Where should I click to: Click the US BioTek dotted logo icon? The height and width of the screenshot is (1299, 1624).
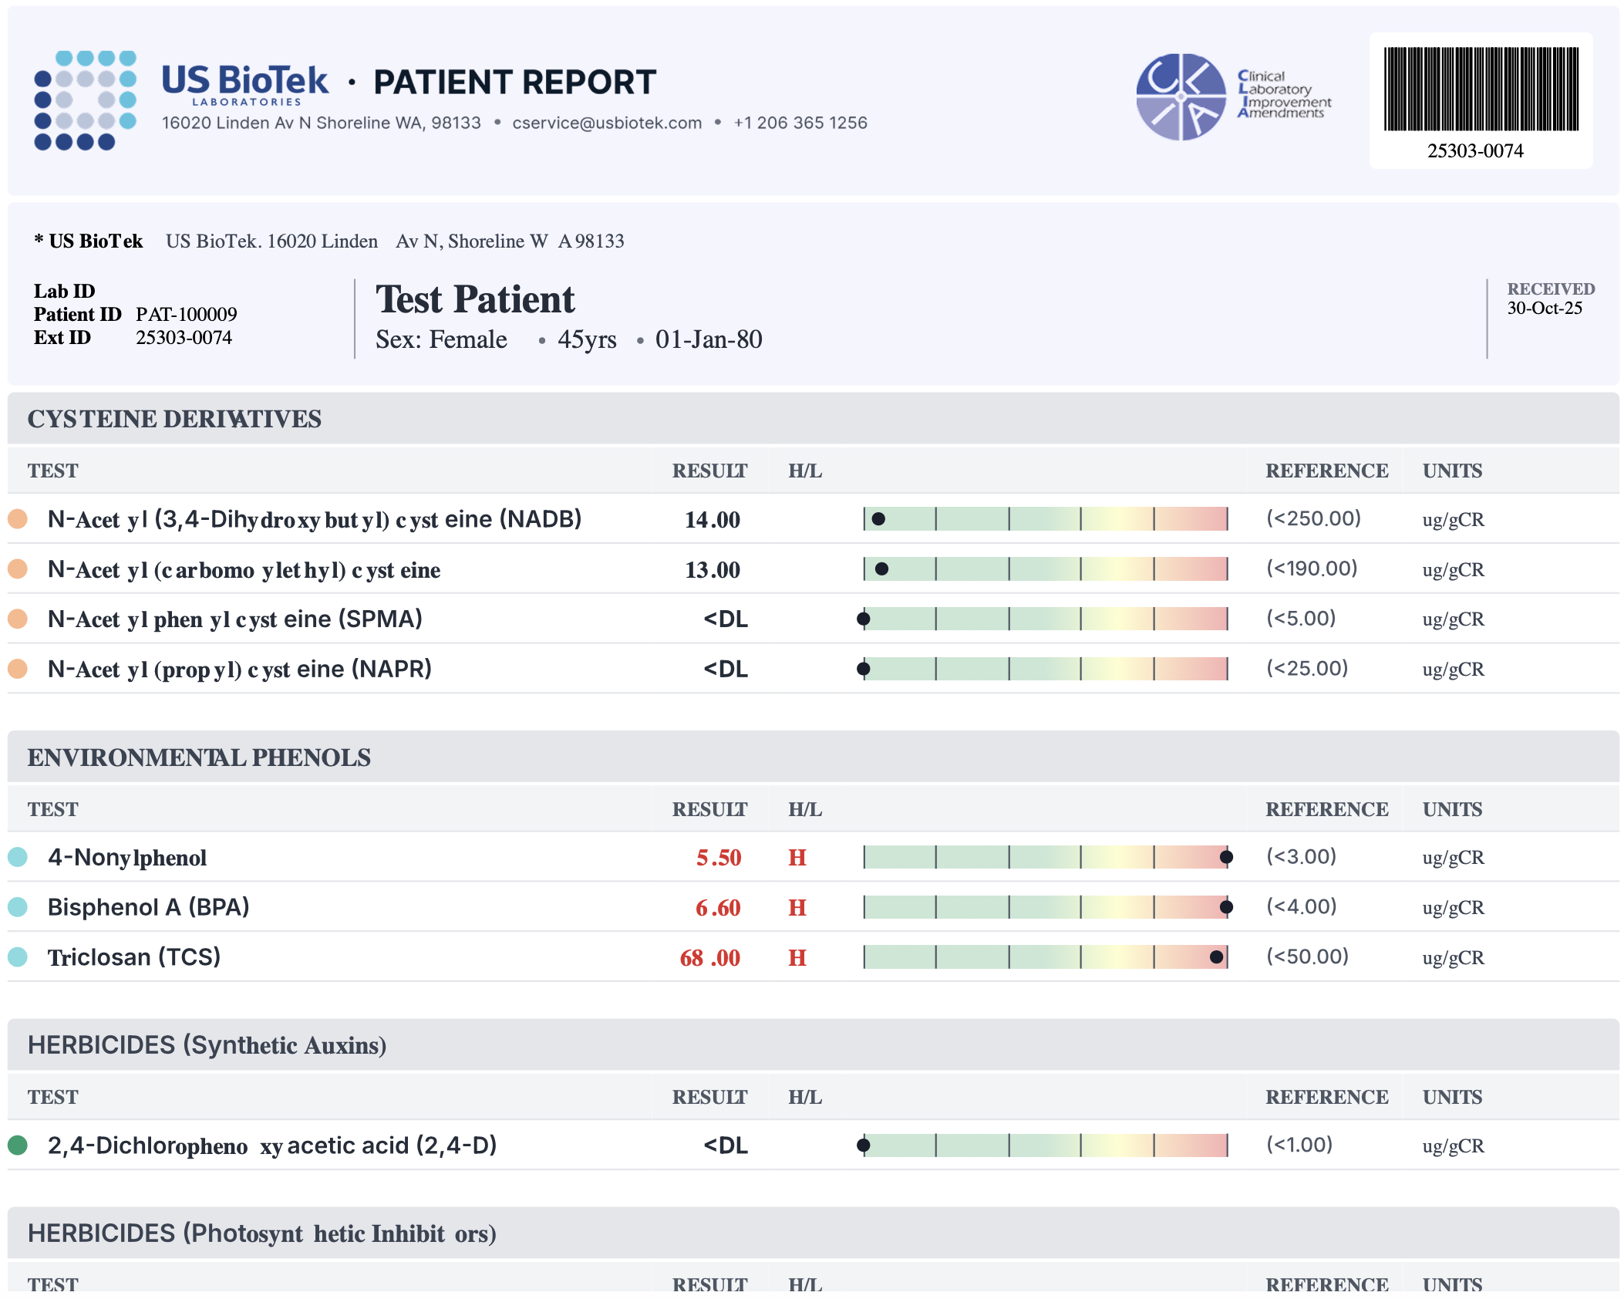[x=85, y=100]
